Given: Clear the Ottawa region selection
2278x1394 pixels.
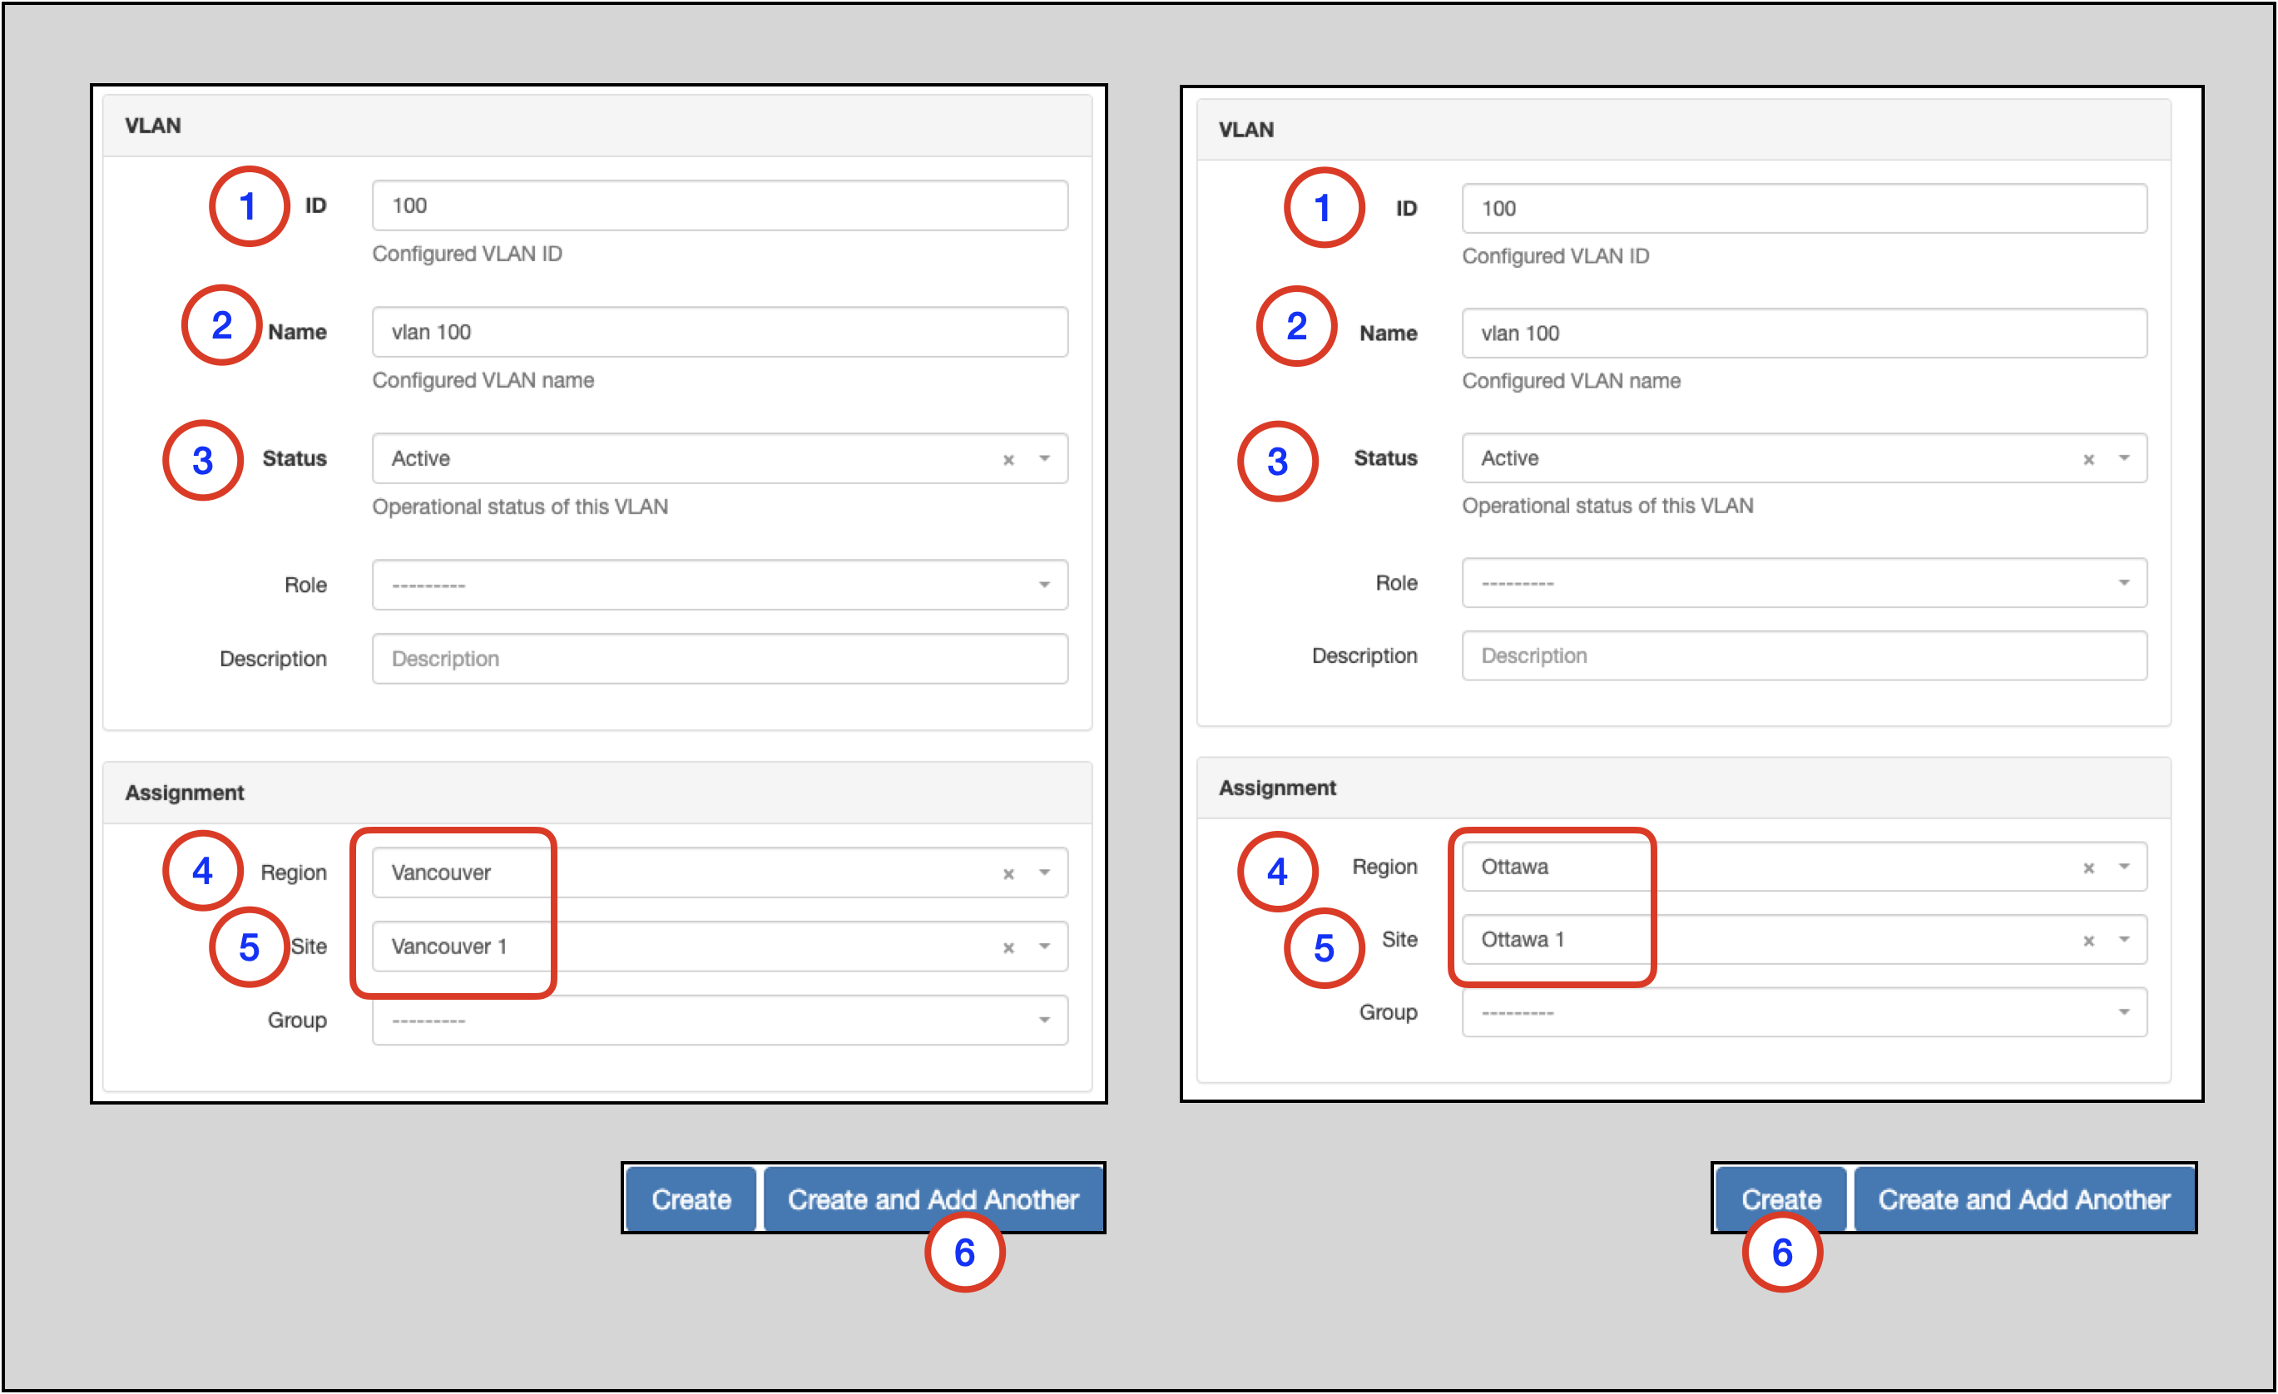Looking at the screenshot, I should point(2087,867).
